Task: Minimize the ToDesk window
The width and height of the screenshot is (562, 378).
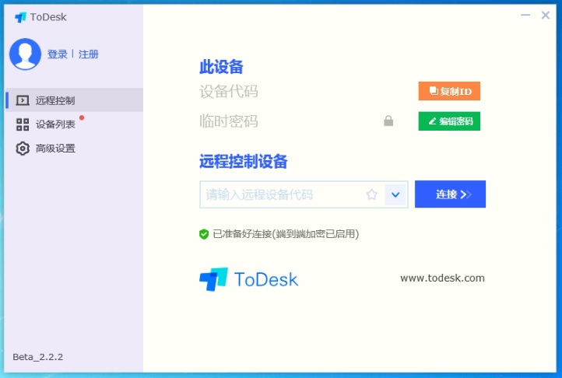Action: coord(525,15)
